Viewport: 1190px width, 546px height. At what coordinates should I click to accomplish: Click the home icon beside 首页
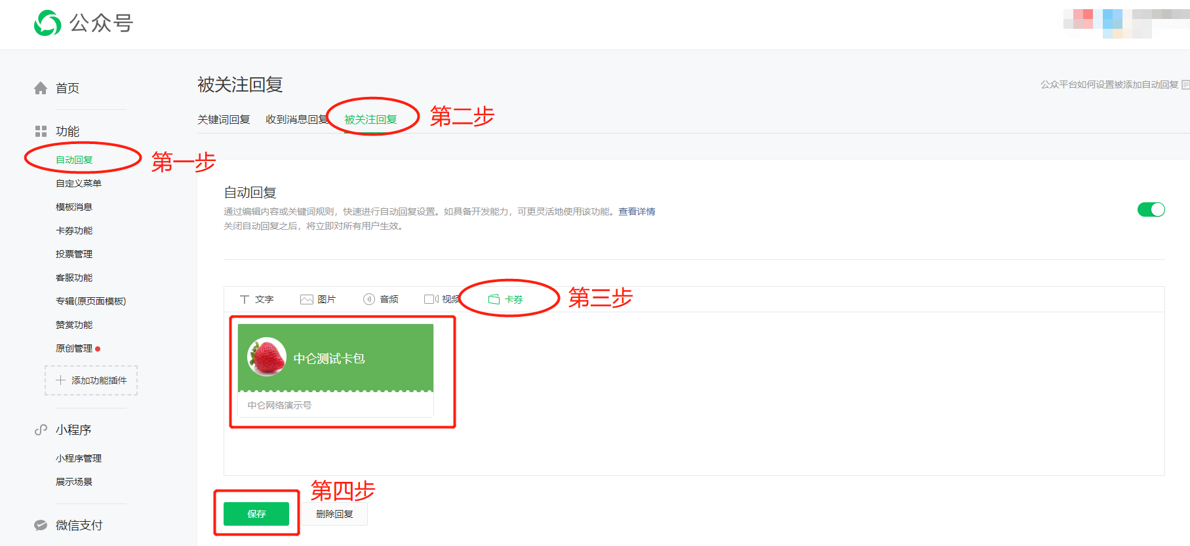point(41,88)
